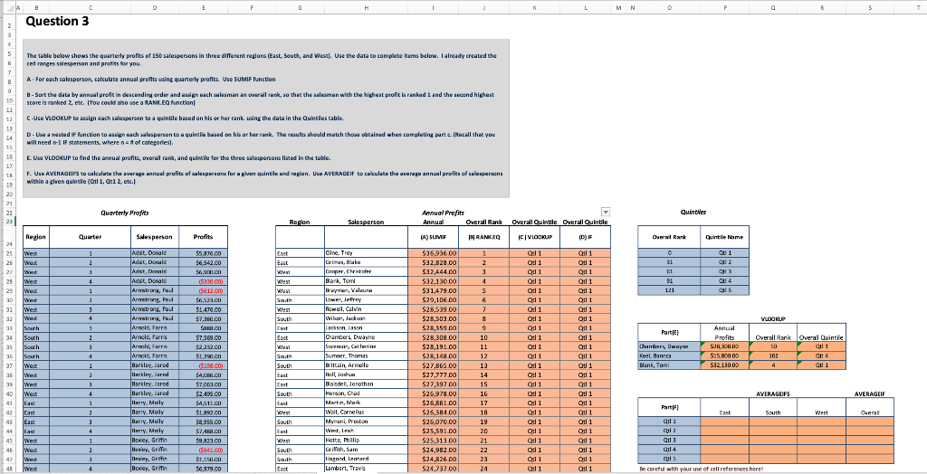Select 'Chambers, Dwayne' in the Annual Profits table

(366, 337)
